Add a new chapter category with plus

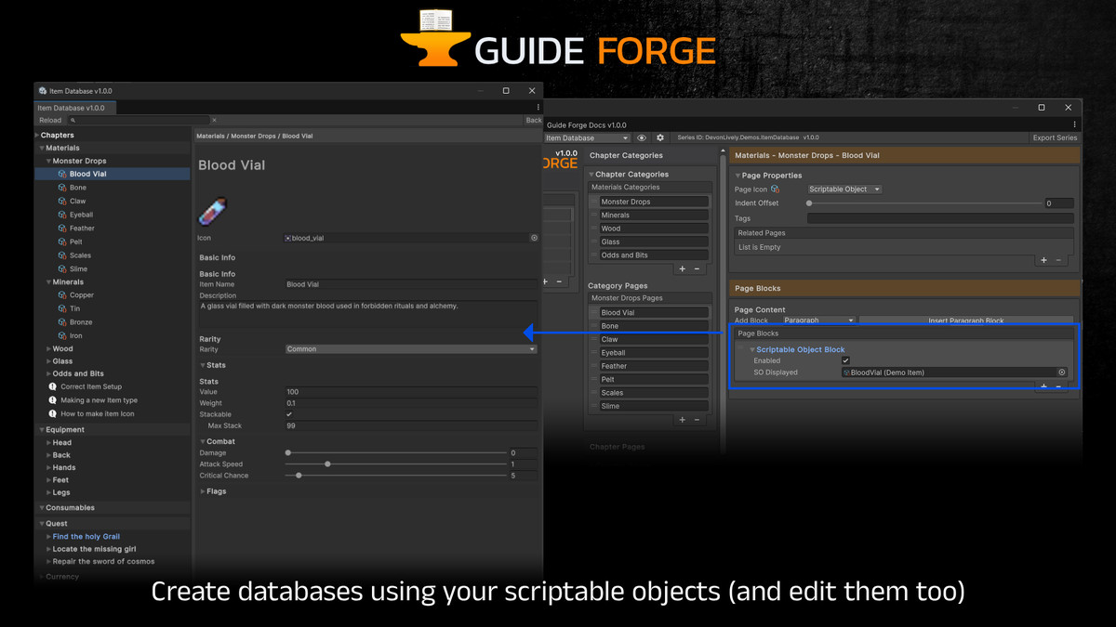tap(682, 268)
